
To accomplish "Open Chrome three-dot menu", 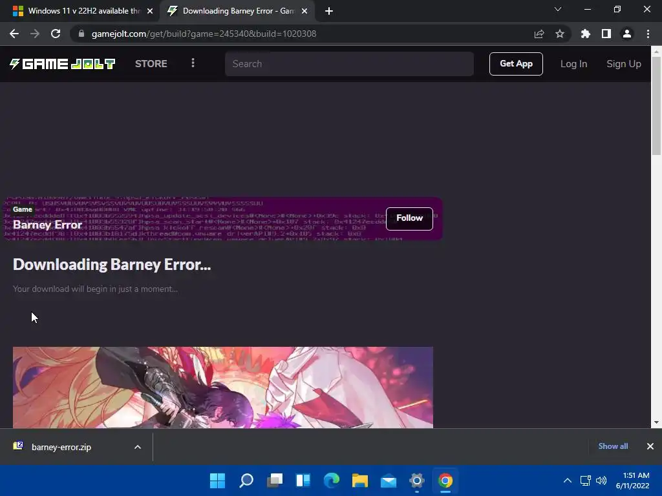I will point(648,34).
